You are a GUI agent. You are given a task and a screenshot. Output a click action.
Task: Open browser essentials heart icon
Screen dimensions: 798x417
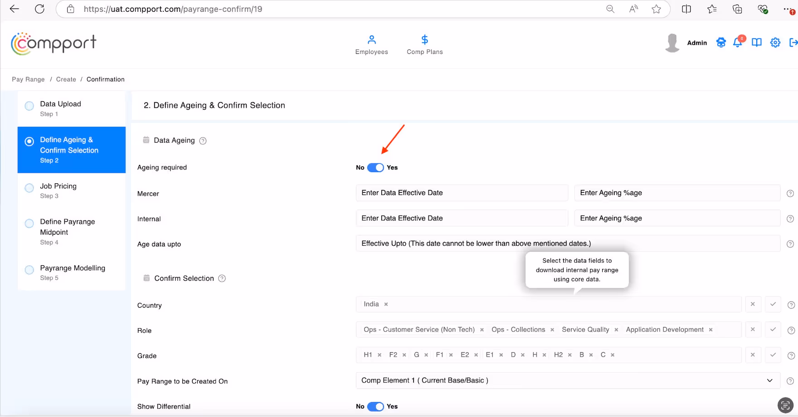click(763, 9)
